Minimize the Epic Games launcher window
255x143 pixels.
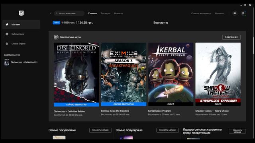241,5
